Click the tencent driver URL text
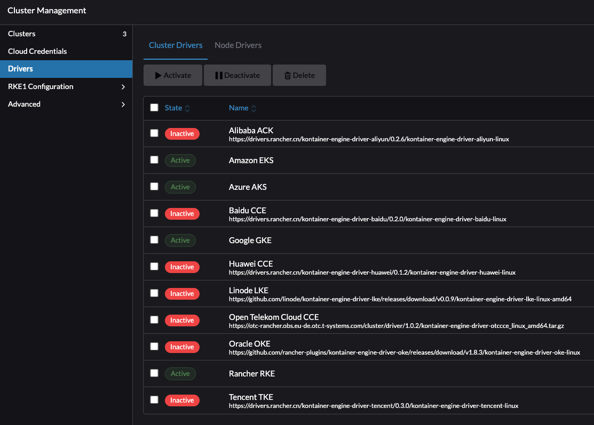This screenshot has width=594, height=425. pos(374,406)
